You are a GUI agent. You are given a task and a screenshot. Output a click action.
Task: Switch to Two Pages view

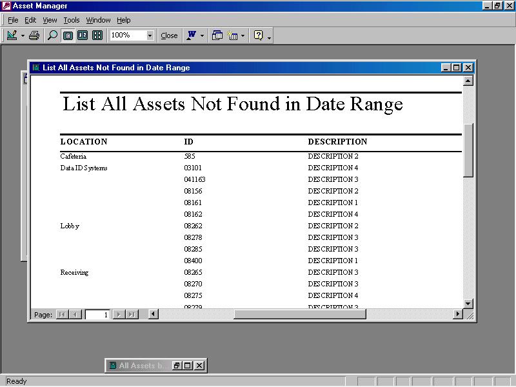click(83, 35)
